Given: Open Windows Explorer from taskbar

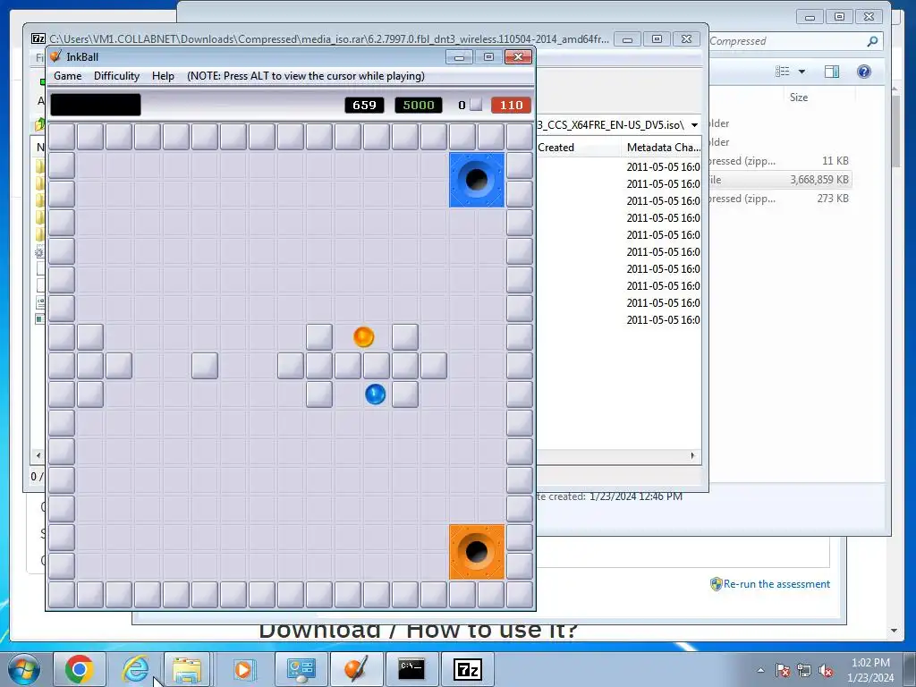Looking at the screenshot, I should [x=187, y=669].
